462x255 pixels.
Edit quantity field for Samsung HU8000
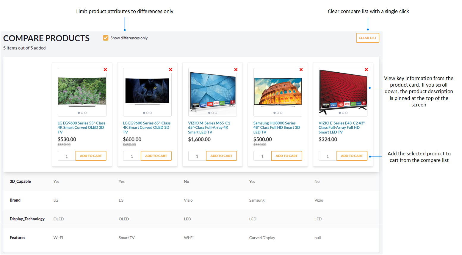pos(262,156)
